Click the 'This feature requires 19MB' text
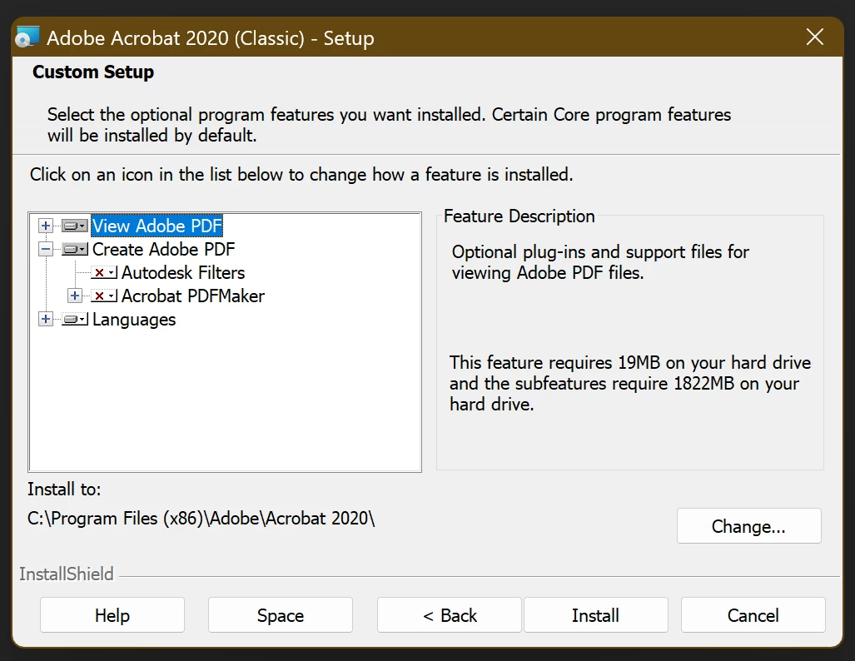Viewport: 855px width, 661px height. point(629,384)
